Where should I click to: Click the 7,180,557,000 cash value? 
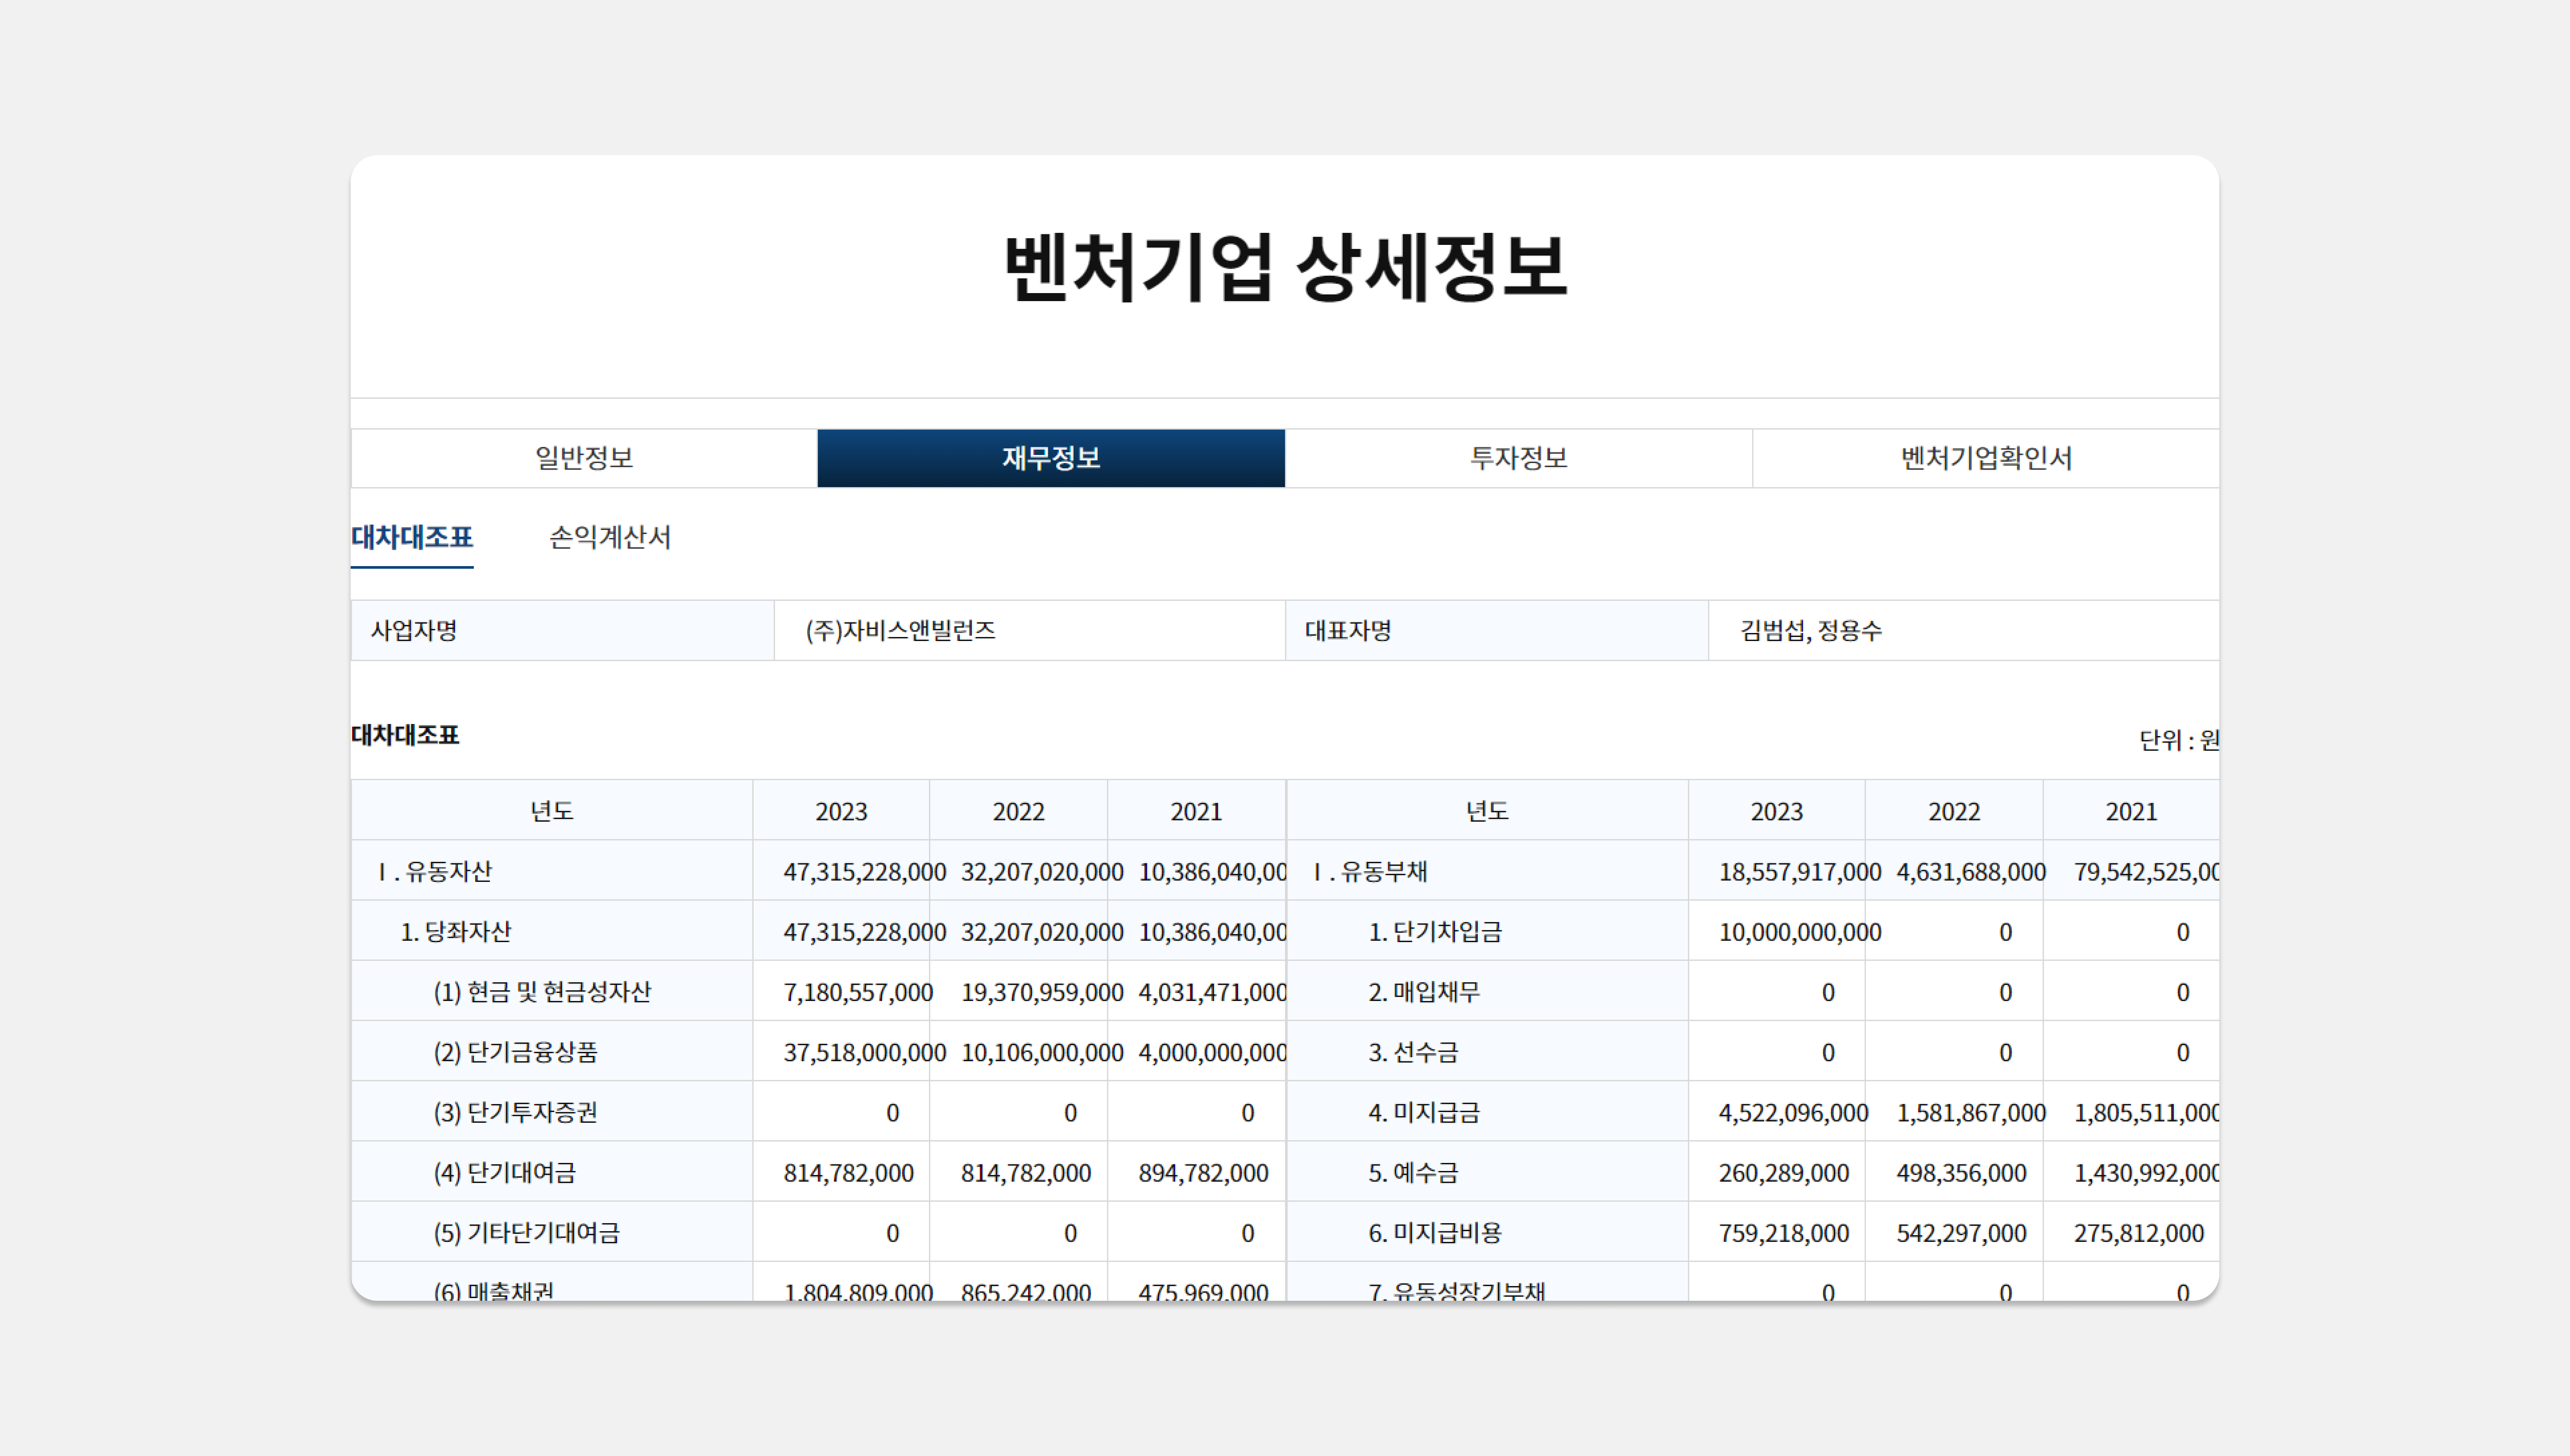(858, 992)
